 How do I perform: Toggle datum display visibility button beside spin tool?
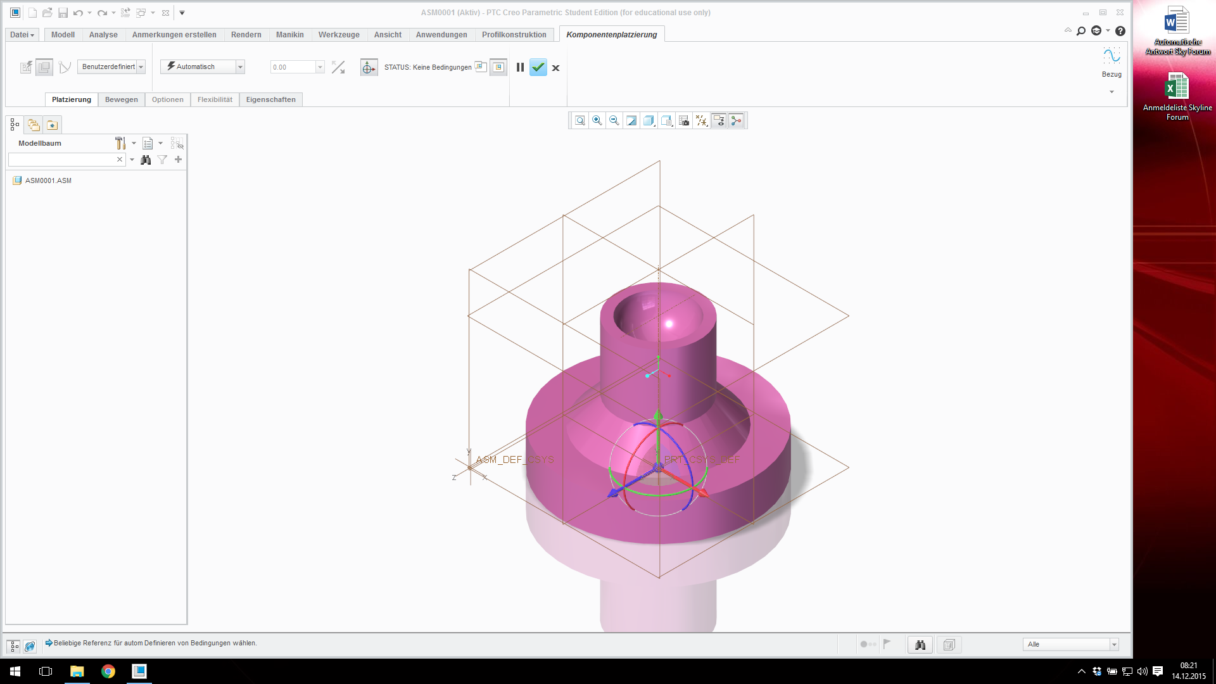pos(719,120)
